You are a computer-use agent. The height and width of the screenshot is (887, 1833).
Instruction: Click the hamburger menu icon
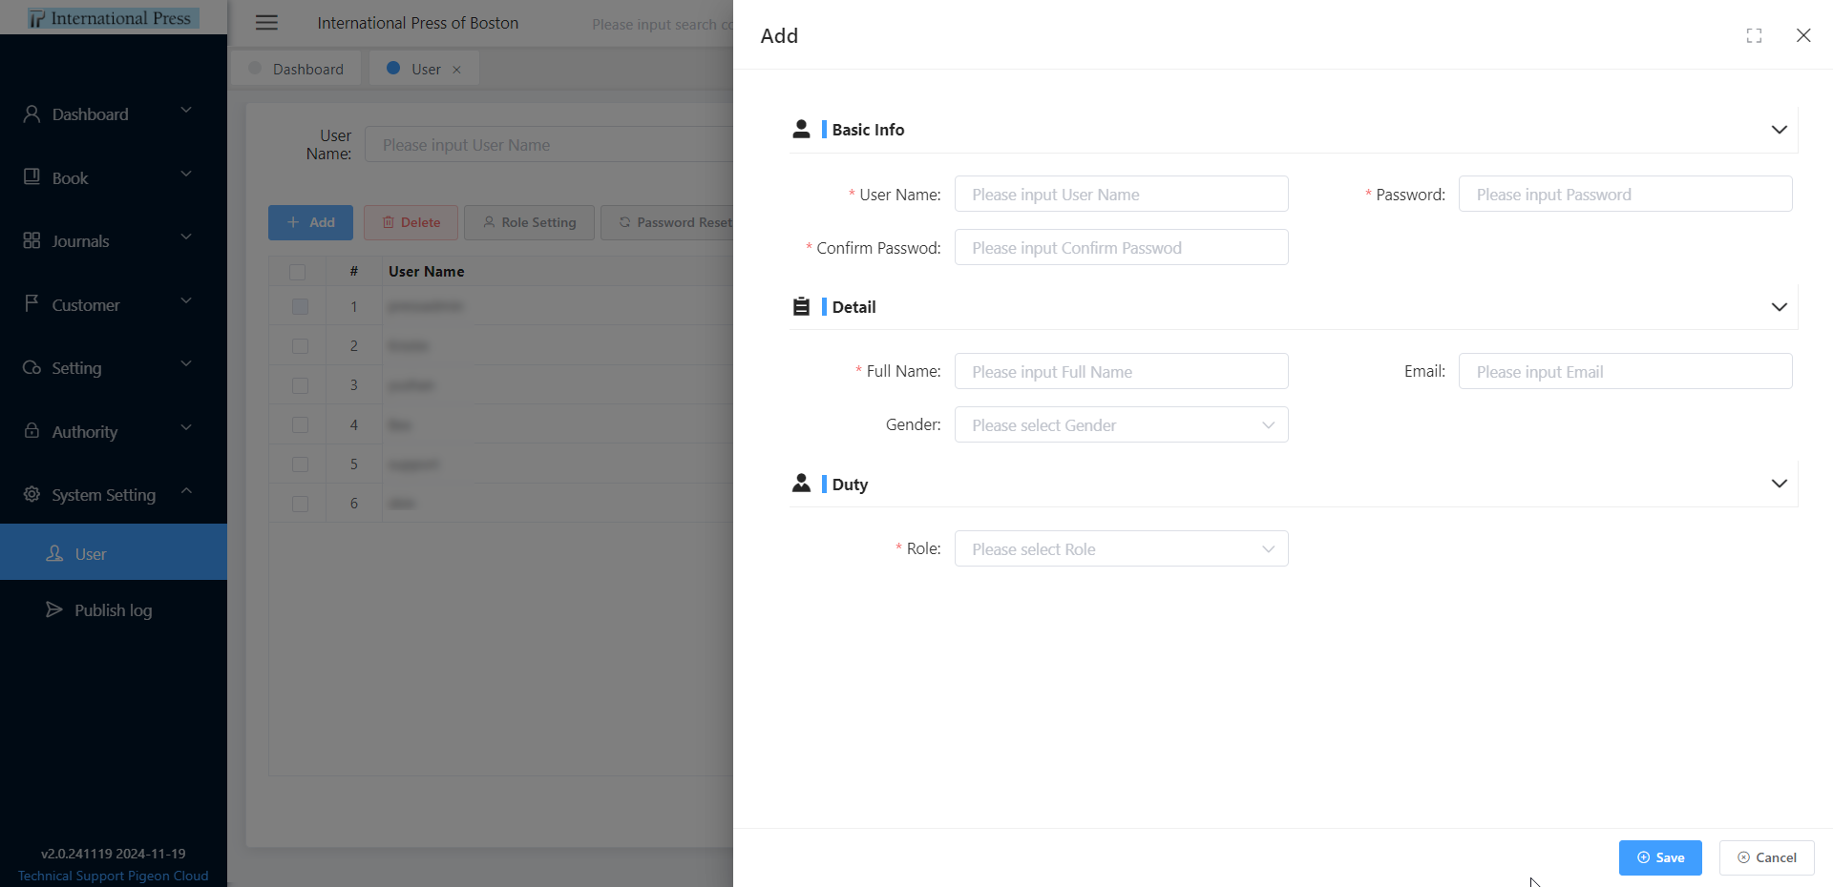coord(266,23)
